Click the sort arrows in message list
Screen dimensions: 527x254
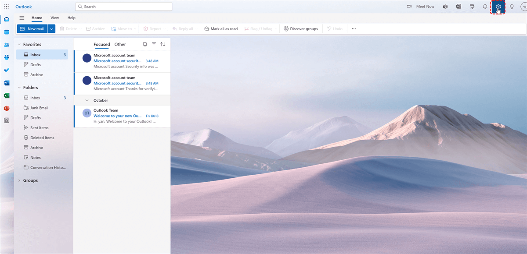coord(163,44)
